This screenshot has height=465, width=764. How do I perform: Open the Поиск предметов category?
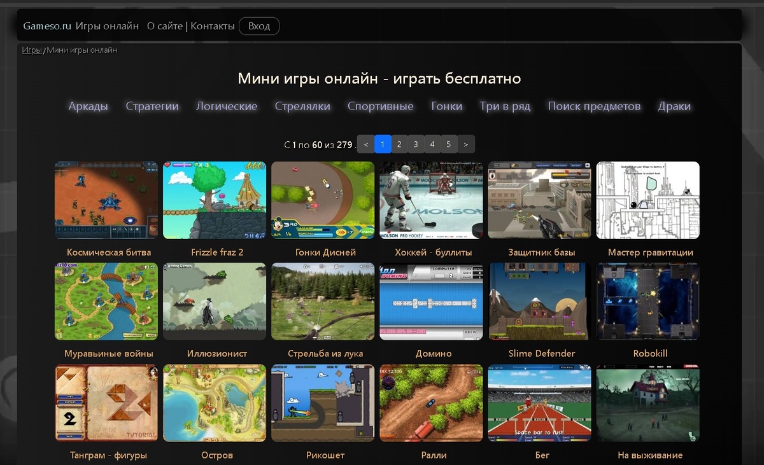(594, 106)
